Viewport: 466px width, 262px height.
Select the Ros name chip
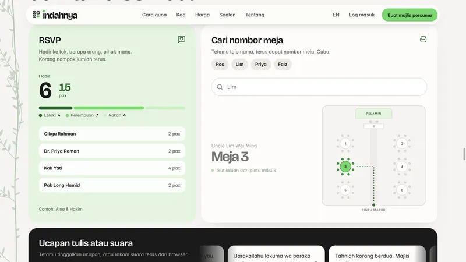pyautogui.click(x=220, y=64)
